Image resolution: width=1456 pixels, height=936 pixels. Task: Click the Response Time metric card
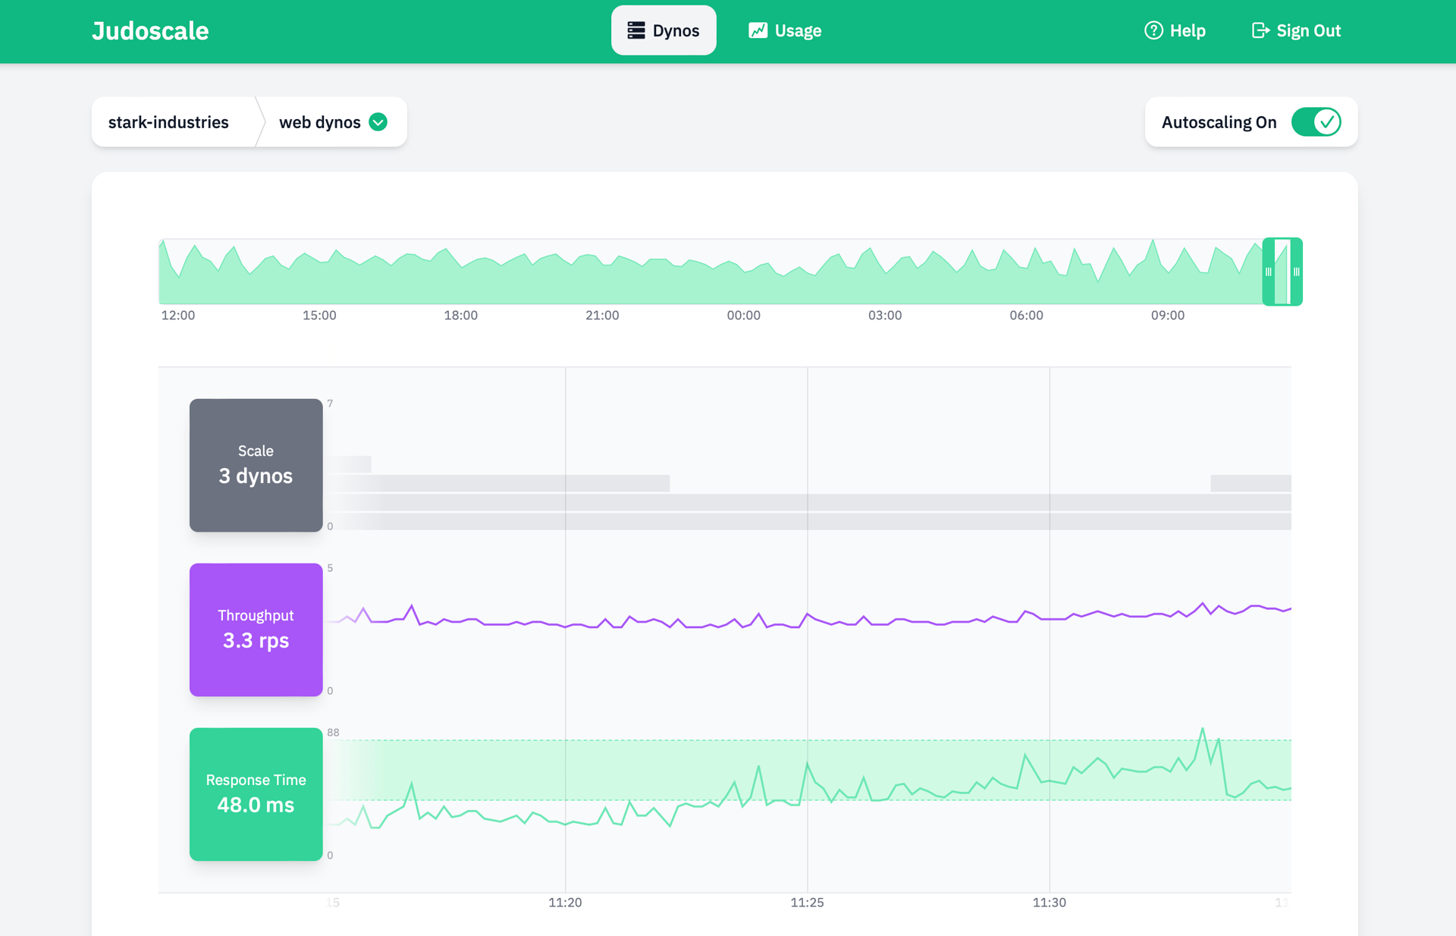pyautogui.click(x=256, y=794)
